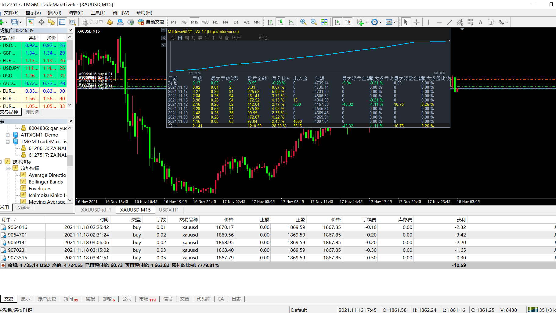Screen dimensions: 556x313
Task: Draw a horizontal line tool
Action: tap(439, 22)
